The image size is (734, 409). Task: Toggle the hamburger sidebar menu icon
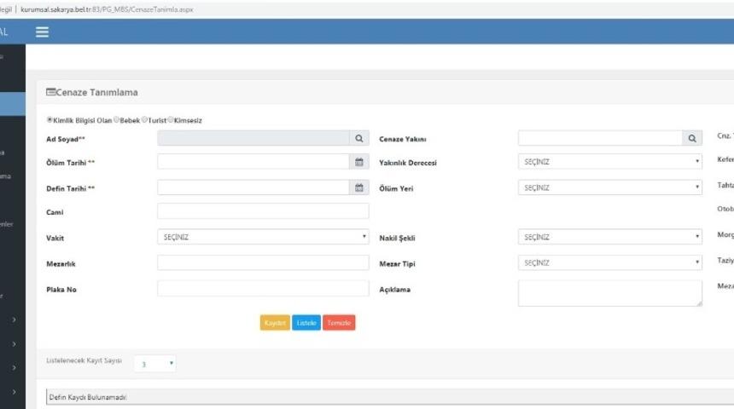click(x=42, y=32)
